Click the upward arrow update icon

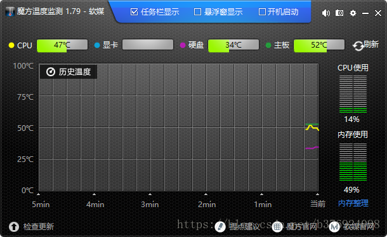(x=14, y=227)
